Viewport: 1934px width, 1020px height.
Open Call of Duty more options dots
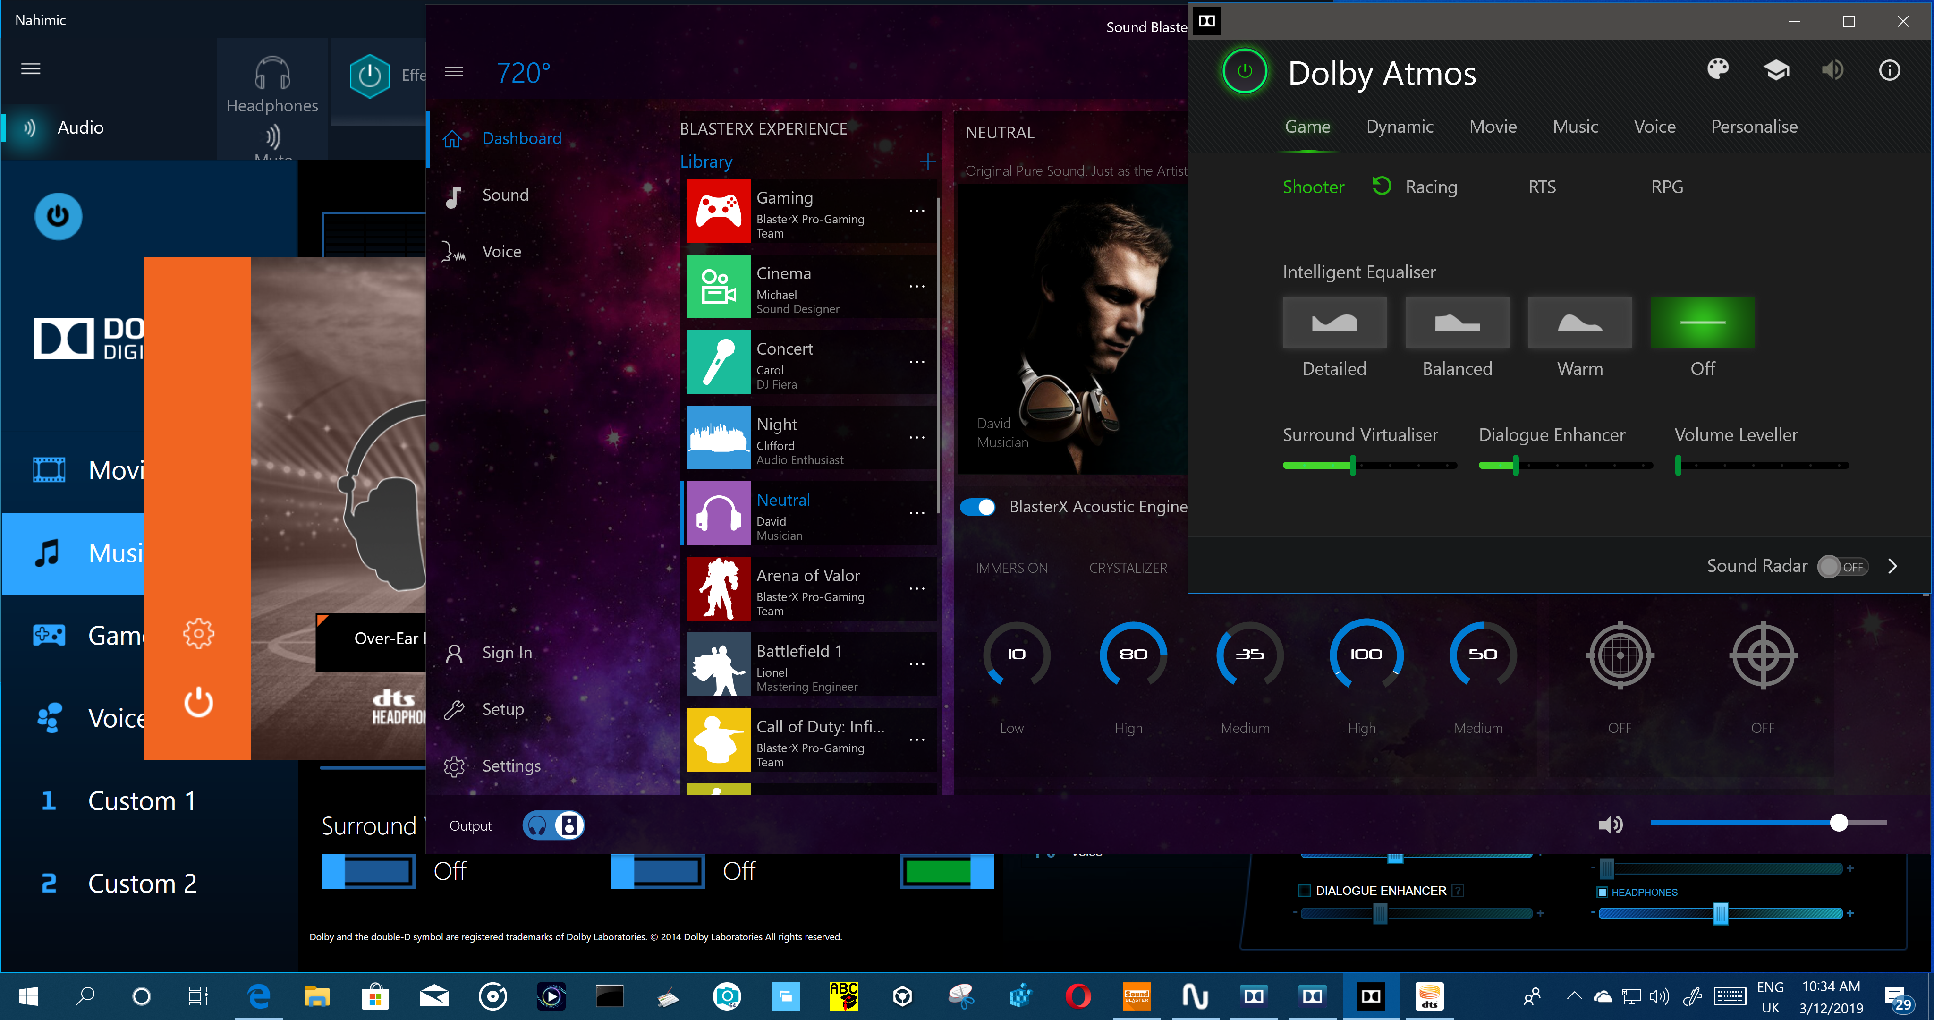pos(916,740)
